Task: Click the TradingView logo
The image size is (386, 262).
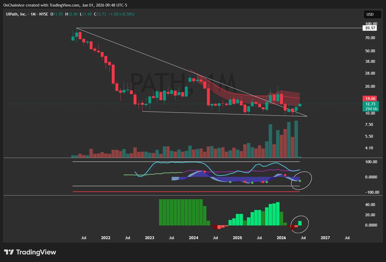Action: point(30,252)
